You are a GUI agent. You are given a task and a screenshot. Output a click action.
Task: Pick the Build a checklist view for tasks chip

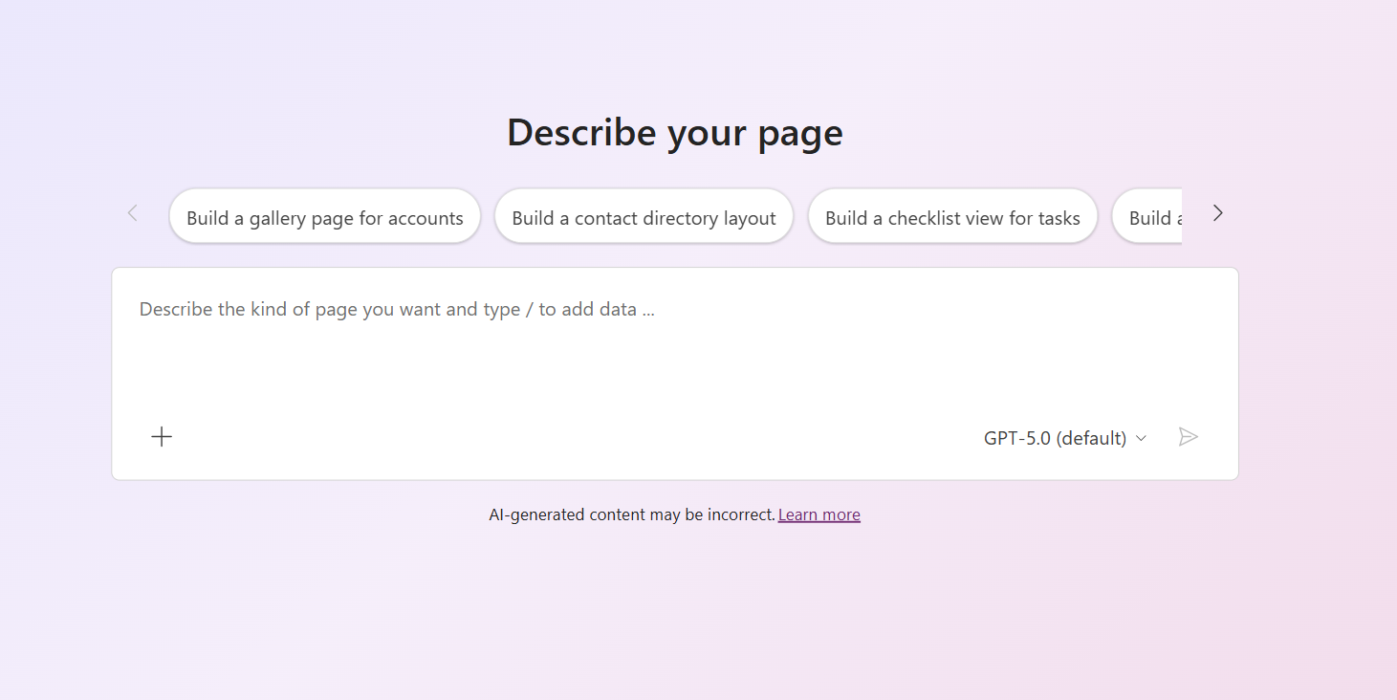point(952,216)
